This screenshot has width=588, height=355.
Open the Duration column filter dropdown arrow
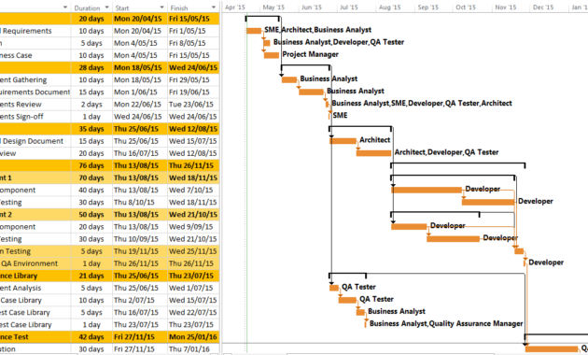[x=107, y=7]
